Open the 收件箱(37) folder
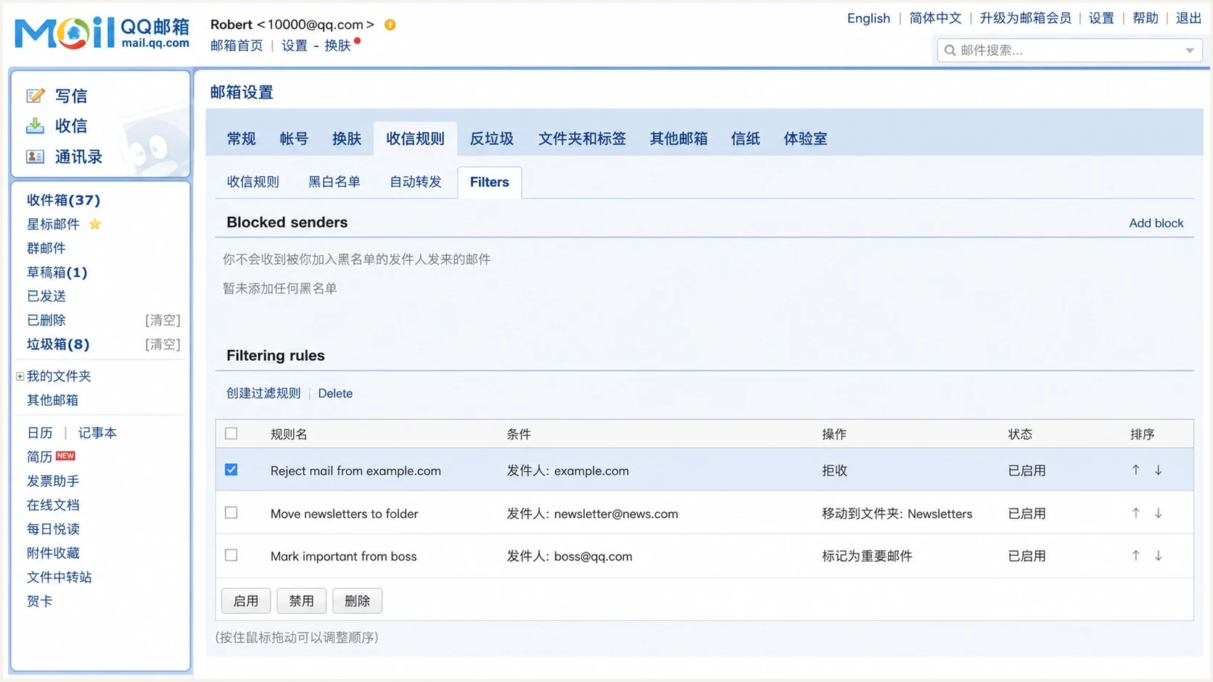The height and width of the screenshot is (682, 1213). tap(64, 200)
